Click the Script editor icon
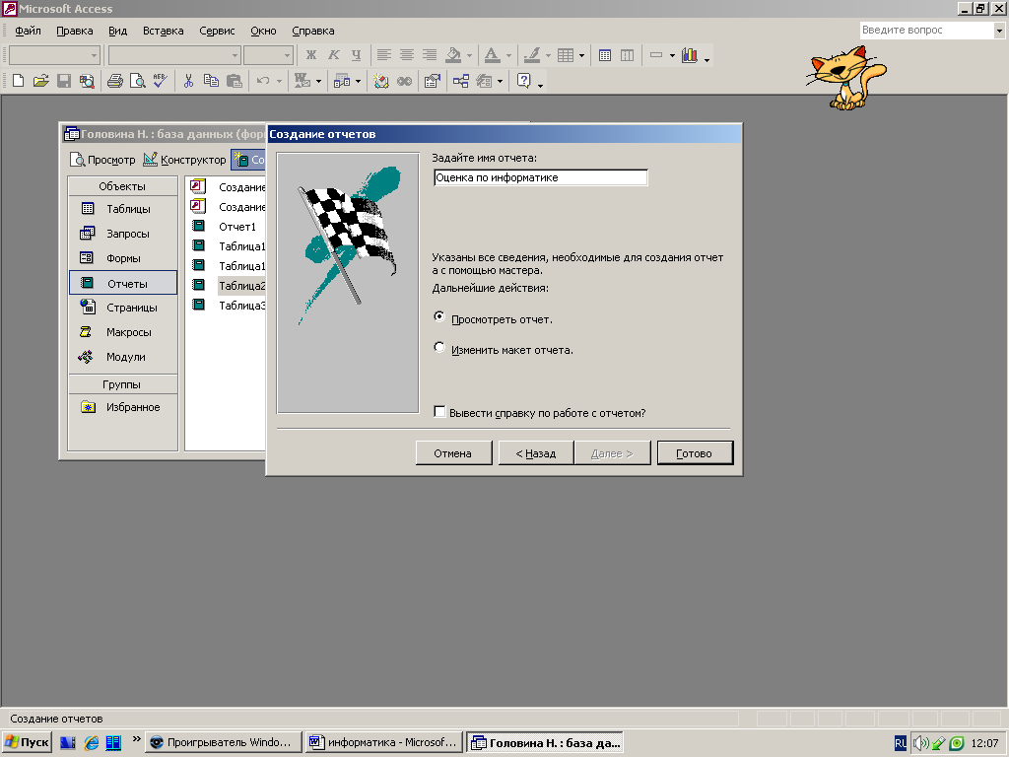The width and height of the screenshot is (1009, 757). click(404, 81)
